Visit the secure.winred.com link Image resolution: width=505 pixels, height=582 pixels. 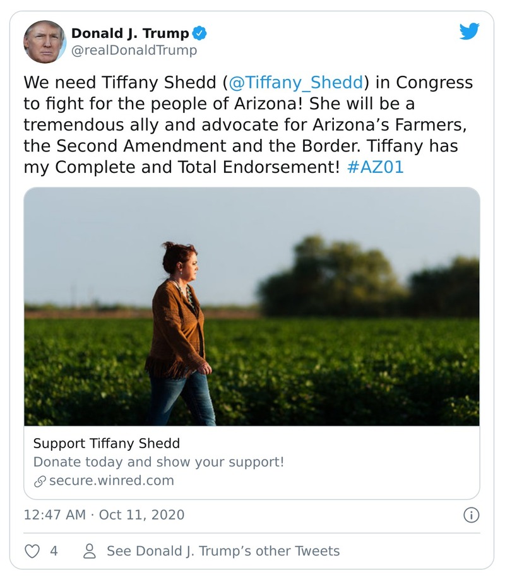coord(111,481)
